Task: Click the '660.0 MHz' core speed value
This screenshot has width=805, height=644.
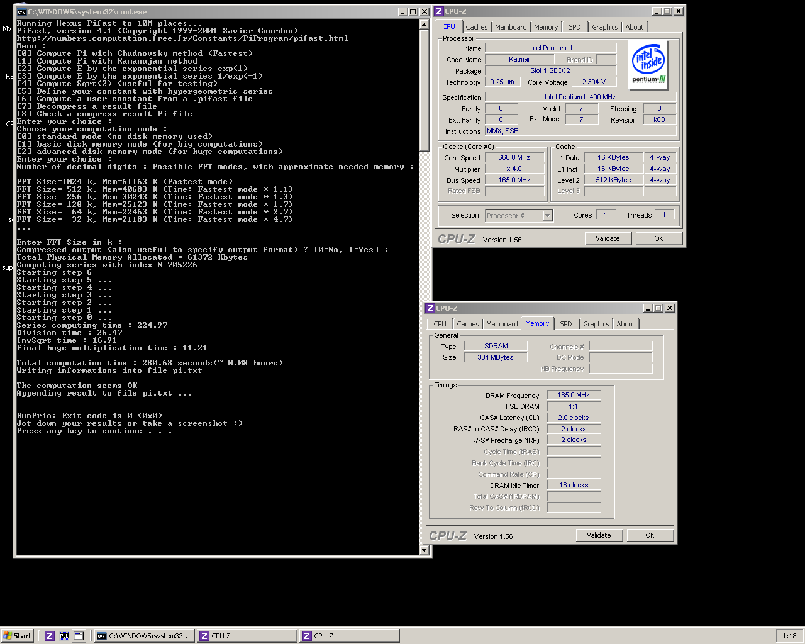Action: coord(514,157)
